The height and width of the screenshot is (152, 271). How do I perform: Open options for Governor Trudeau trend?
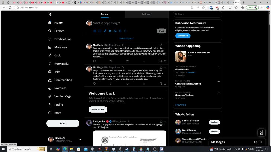coord(218,93)
